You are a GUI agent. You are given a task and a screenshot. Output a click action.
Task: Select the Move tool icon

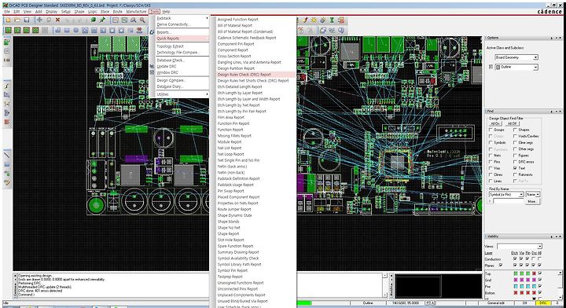[x=39, y=20]
